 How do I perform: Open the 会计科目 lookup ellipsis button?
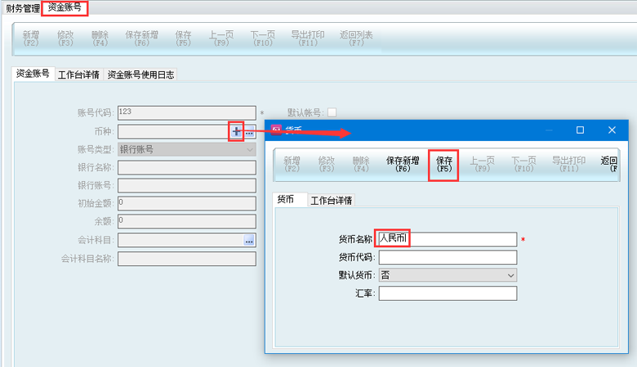[x=249, y=240]
